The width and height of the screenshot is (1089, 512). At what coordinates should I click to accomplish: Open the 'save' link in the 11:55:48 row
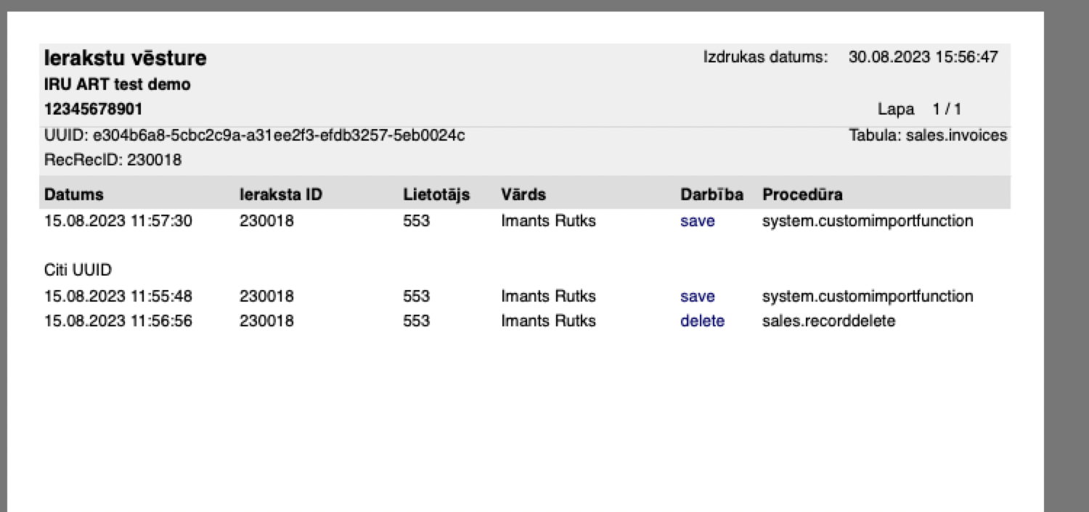click(x=698, y=297)
